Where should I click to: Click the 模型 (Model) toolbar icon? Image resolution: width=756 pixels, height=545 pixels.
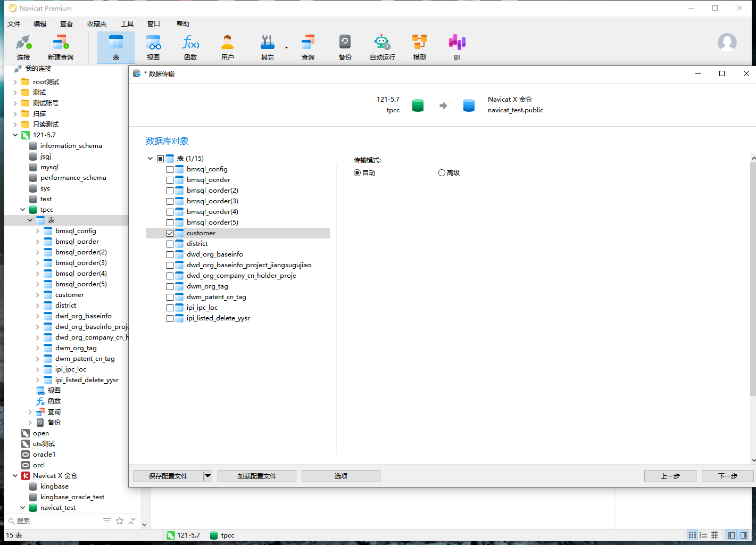(420, 47)
